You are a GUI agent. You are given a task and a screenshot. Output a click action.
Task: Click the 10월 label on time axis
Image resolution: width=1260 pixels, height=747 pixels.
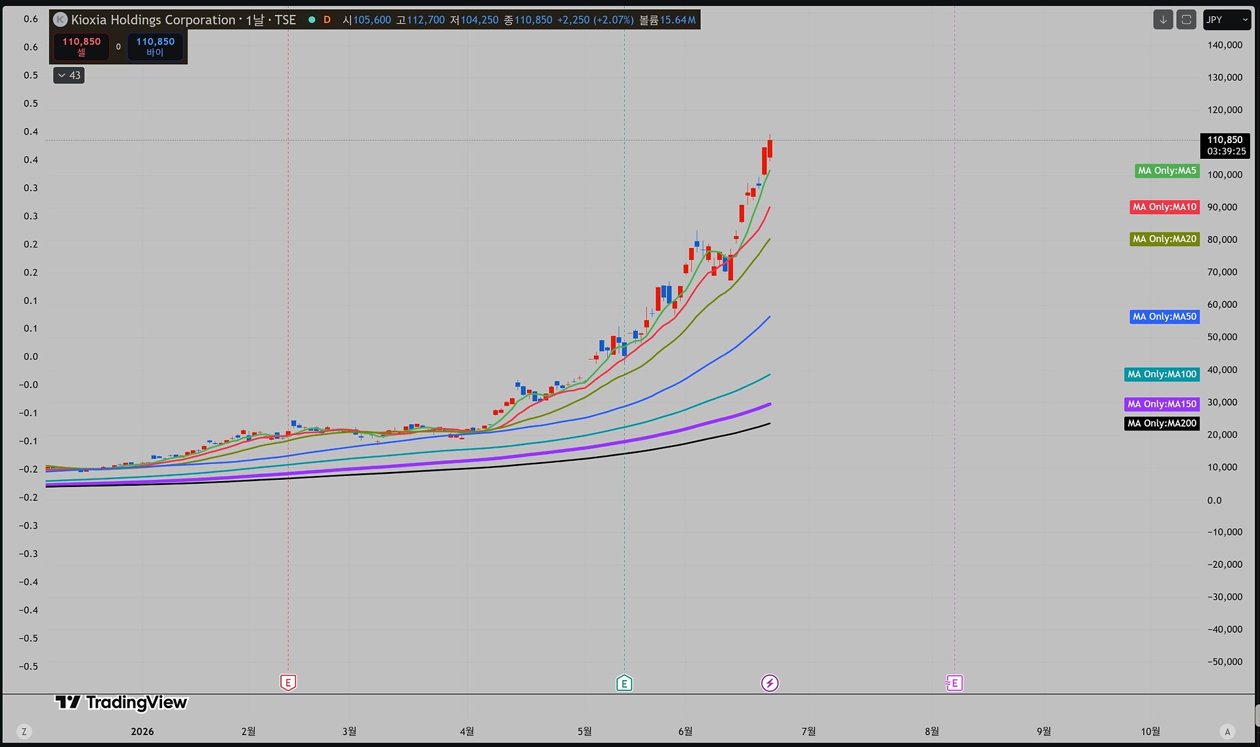click(1150, 731)
